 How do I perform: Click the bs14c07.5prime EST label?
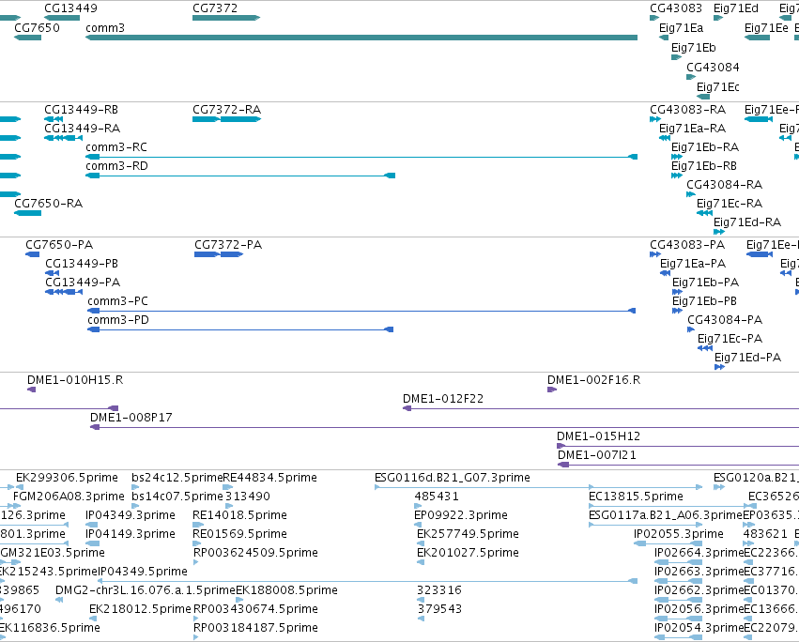point(177,497)
